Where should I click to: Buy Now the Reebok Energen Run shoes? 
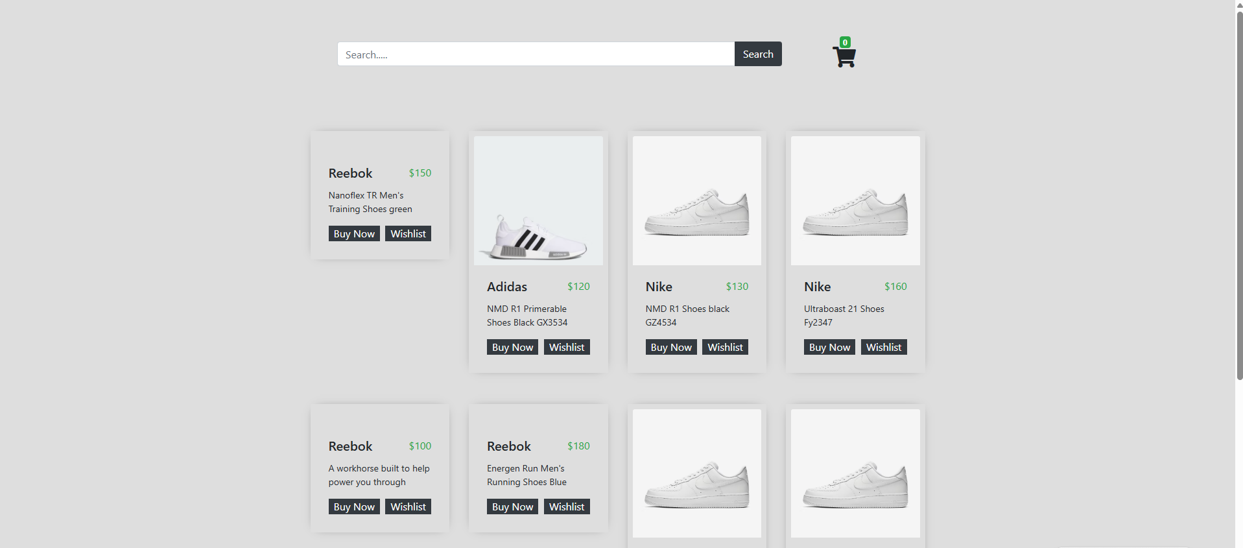point(512,506)
